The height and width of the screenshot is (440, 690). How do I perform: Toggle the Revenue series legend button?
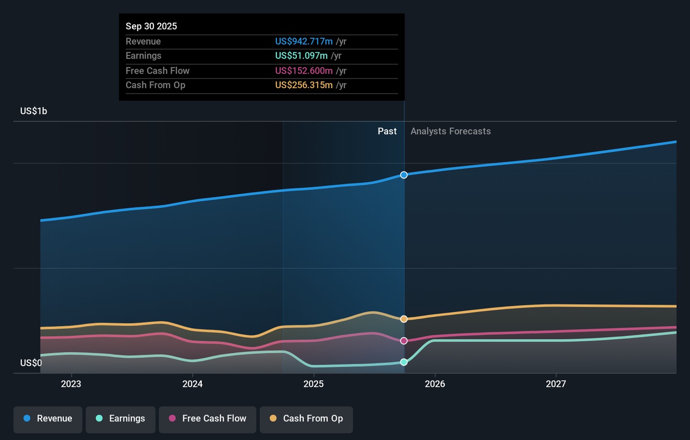(x=48, y=418)
